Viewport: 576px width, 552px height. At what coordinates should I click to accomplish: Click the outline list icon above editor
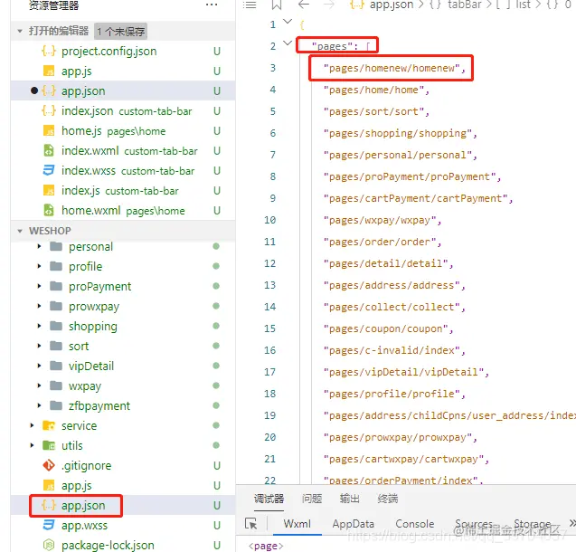tap(250, 5)
